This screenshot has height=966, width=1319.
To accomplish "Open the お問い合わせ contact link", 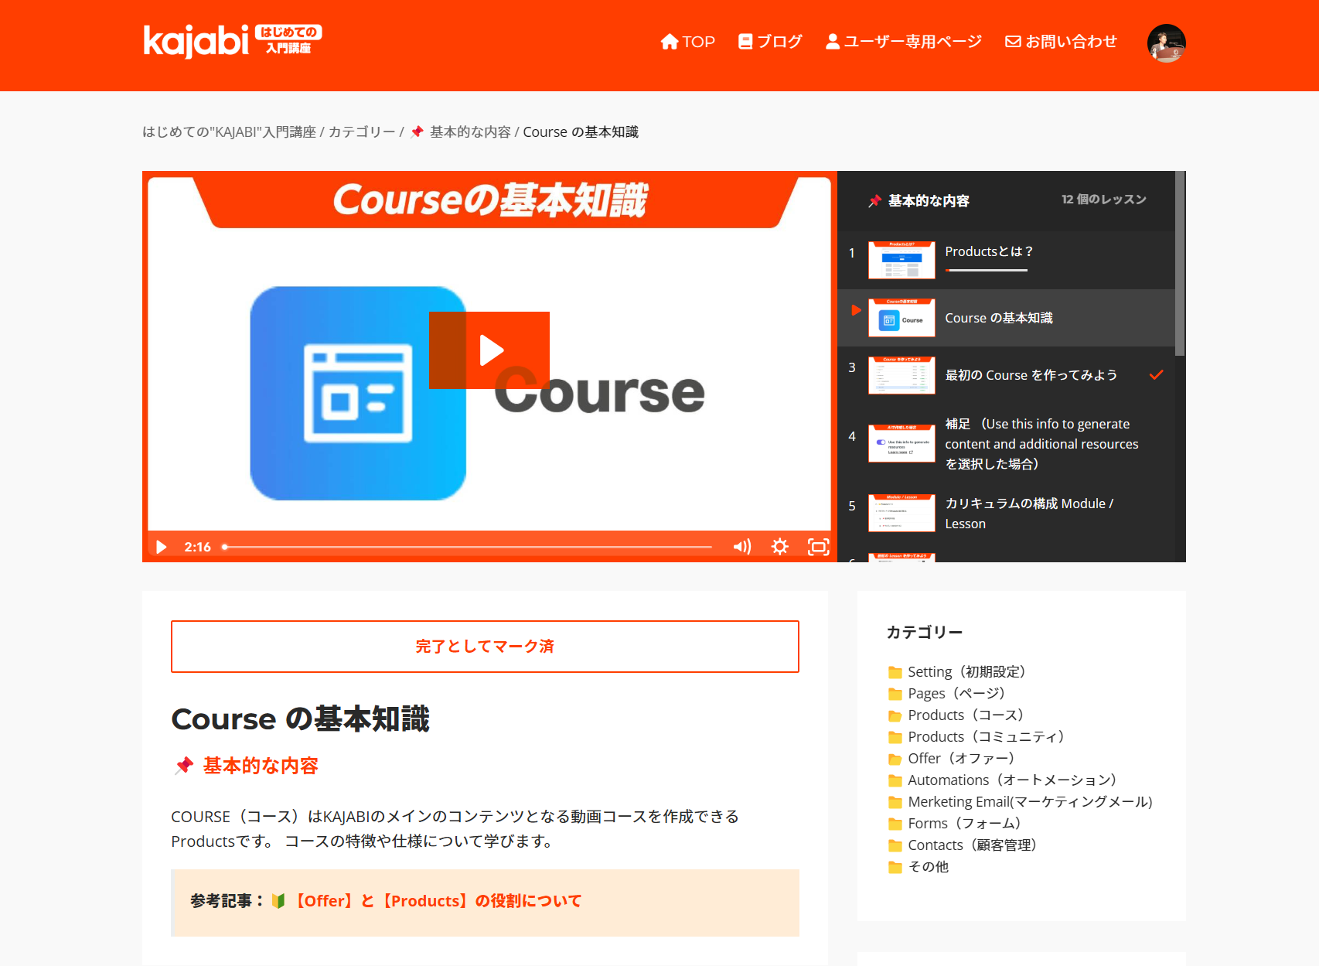I will click(1061, 42).
